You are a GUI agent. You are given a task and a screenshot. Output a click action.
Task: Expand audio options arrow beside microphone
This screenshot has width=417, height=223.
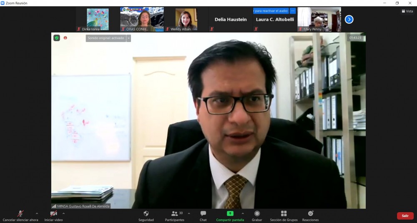point(37,213)
